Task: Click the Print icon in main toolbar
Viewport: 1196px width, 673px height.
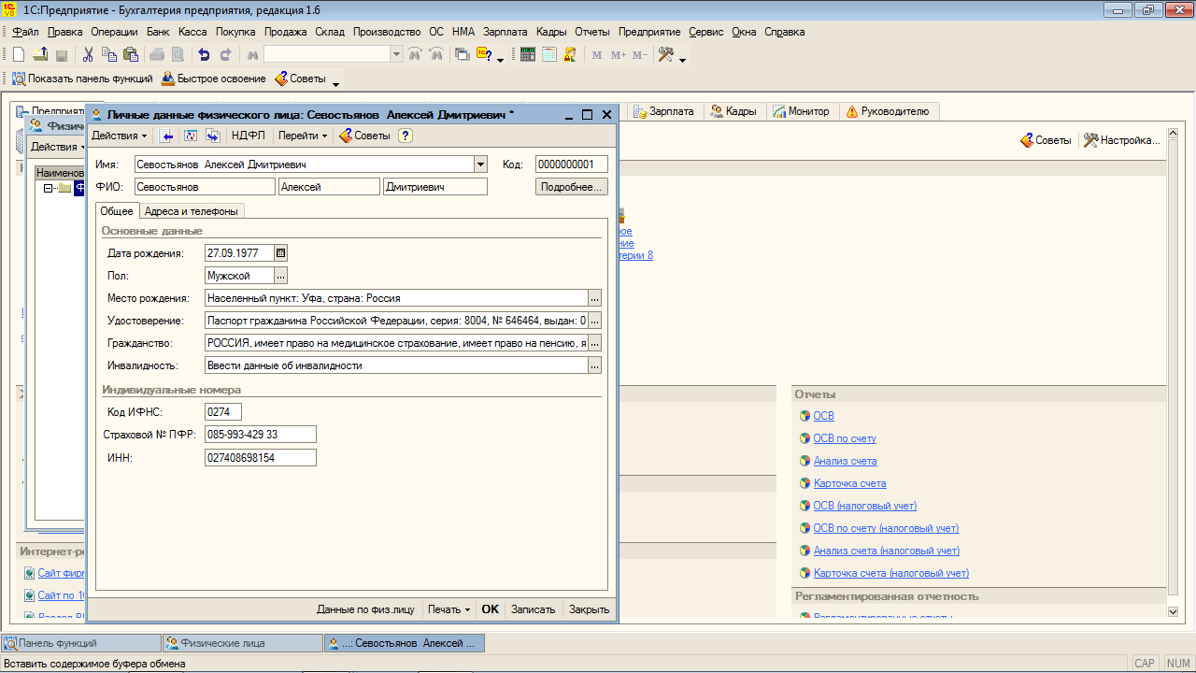Action: 157,54
